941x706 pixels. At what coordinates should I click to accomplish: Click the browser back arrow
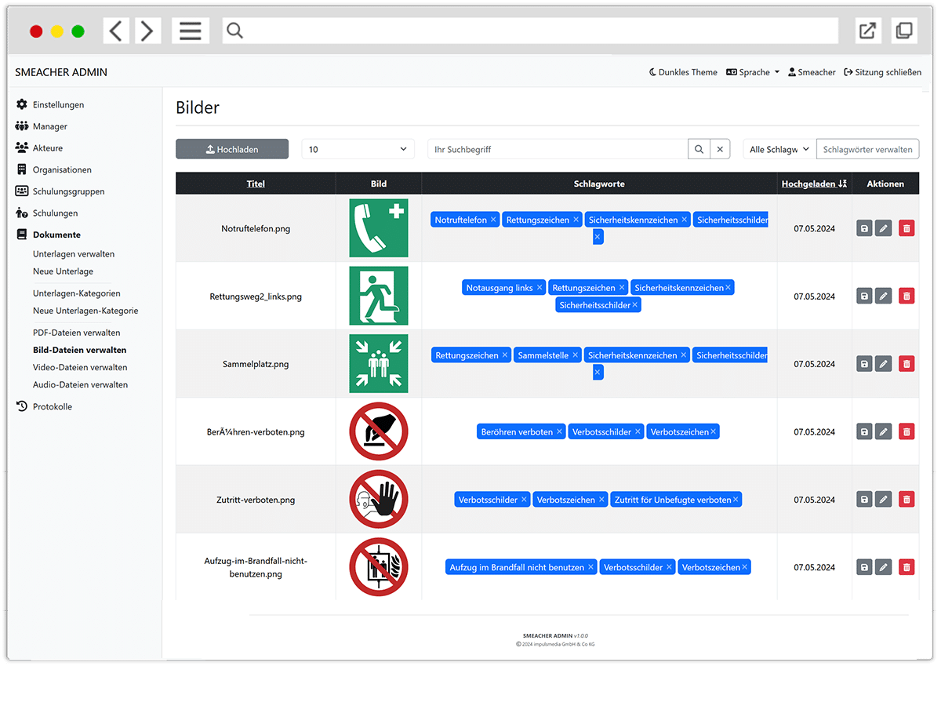(x=116, y=31)
